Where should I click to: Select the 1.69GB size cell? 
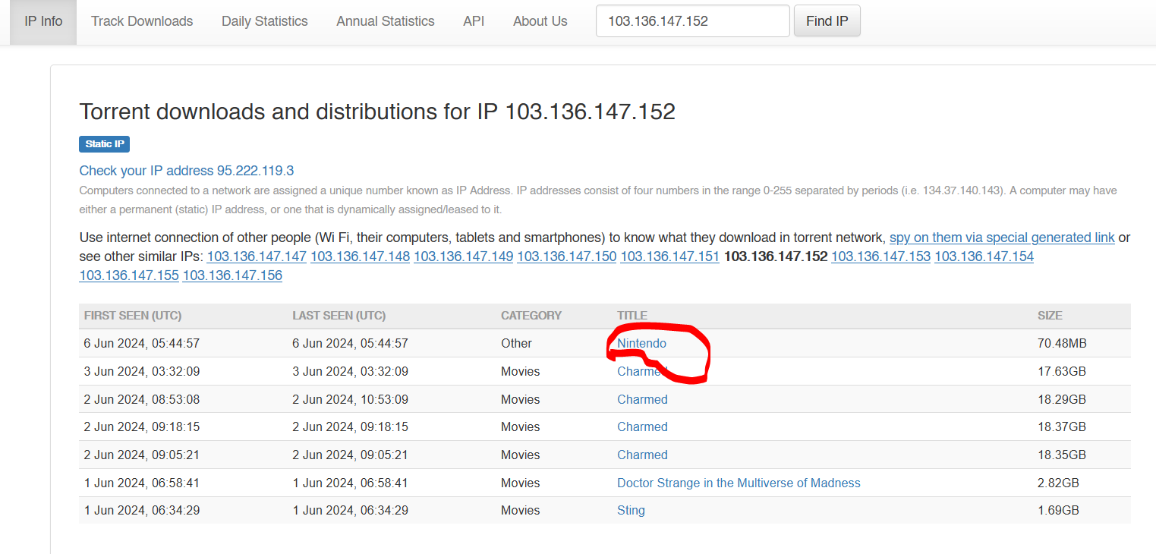tap(1058, 511)
